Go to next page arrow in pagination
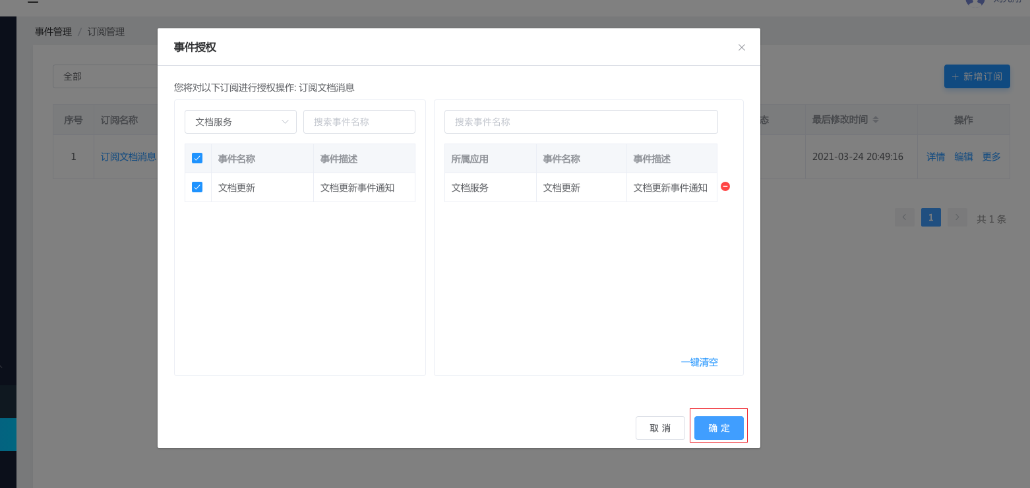Viewport: 1030px width, 488px height. tap(957, 217)
